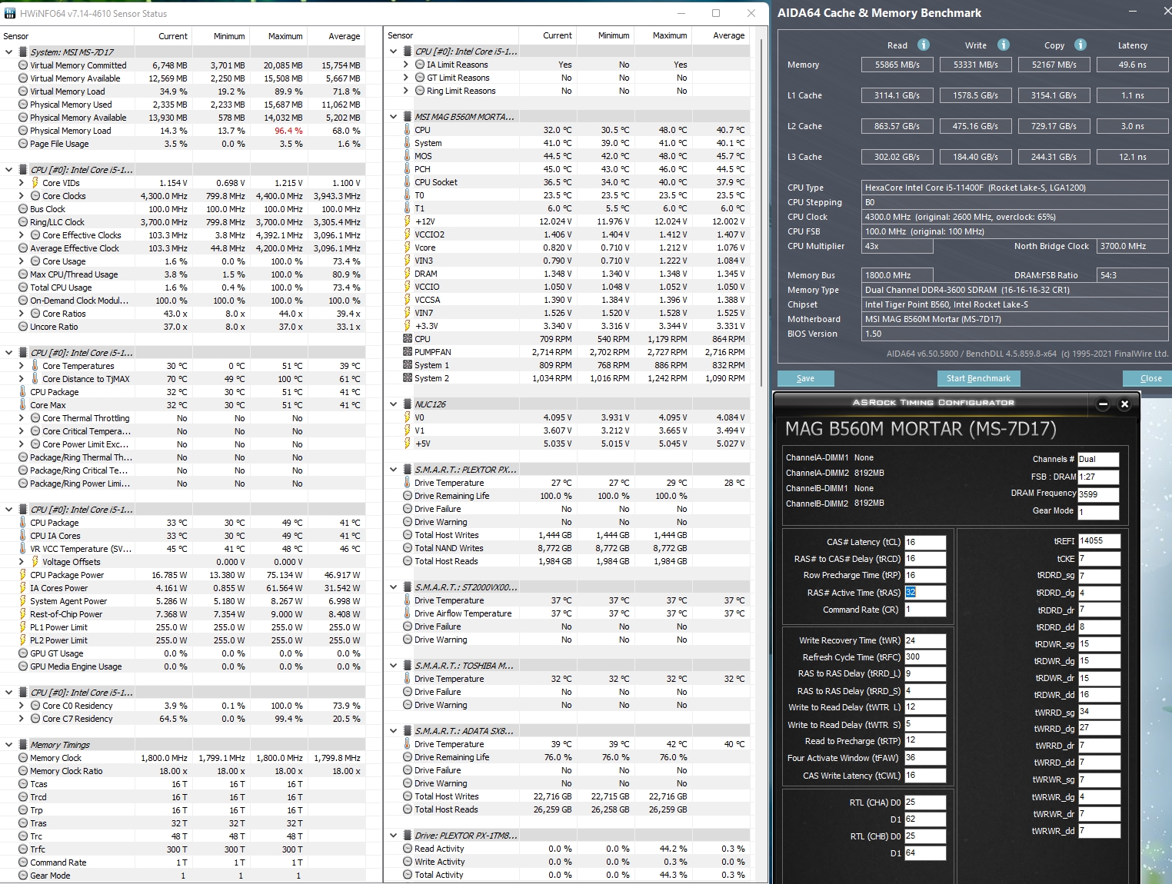Click the thermometer icon beside PCH
Viewport: 1172px width, 884px height.
pyautogui.click(x=408, y=169)
